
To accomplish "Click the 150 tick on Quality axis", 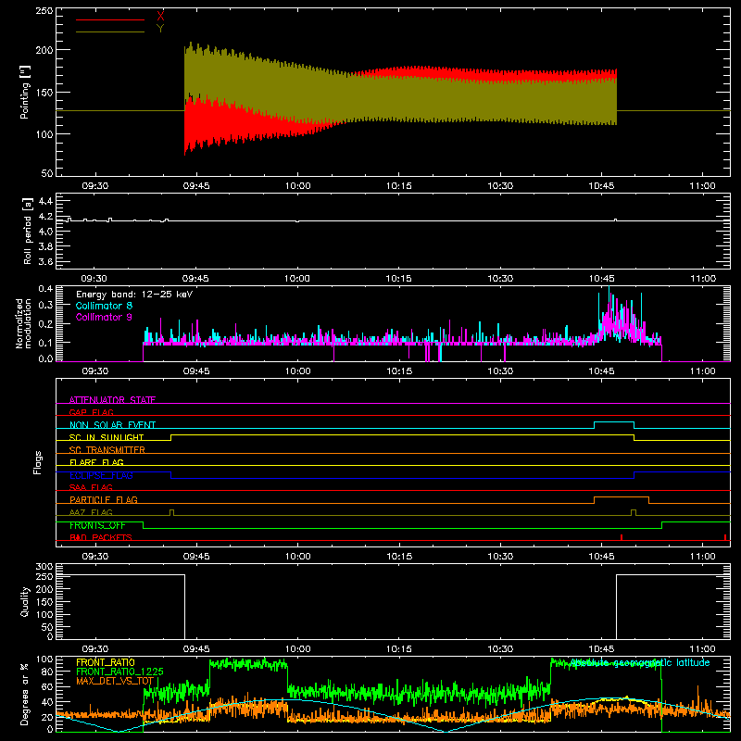I will pos(44,602).
